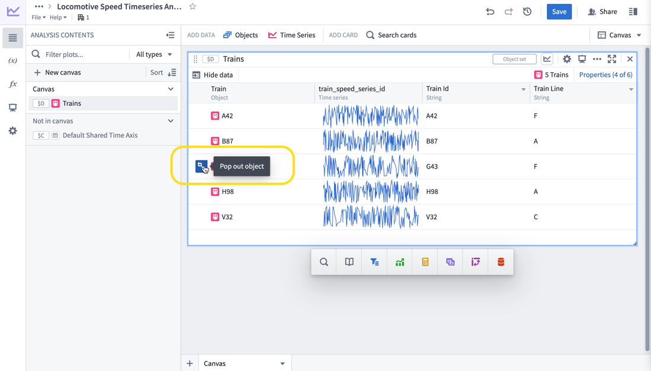The width and height of the screenshot is (651, 371).
Task: Click the red database icon in floating toolbar
Action: point(501,262)
